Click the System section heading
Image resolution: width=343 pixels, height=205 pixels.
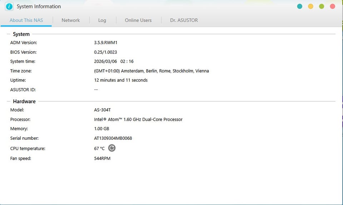pos(21,34)
